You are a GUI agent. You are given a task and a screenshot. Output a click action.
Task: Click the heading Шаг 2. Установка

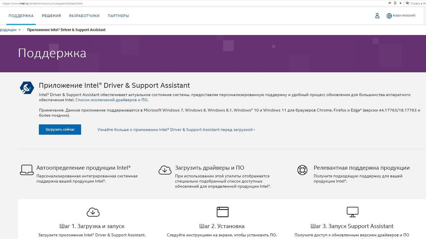pos(222,226)
